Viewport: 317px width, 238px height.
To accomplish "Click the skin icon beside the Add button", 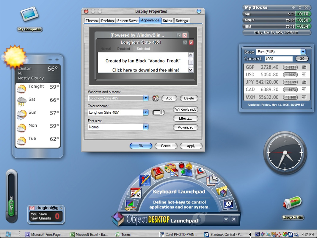I will pyautogui.click(x=156, y=98).
